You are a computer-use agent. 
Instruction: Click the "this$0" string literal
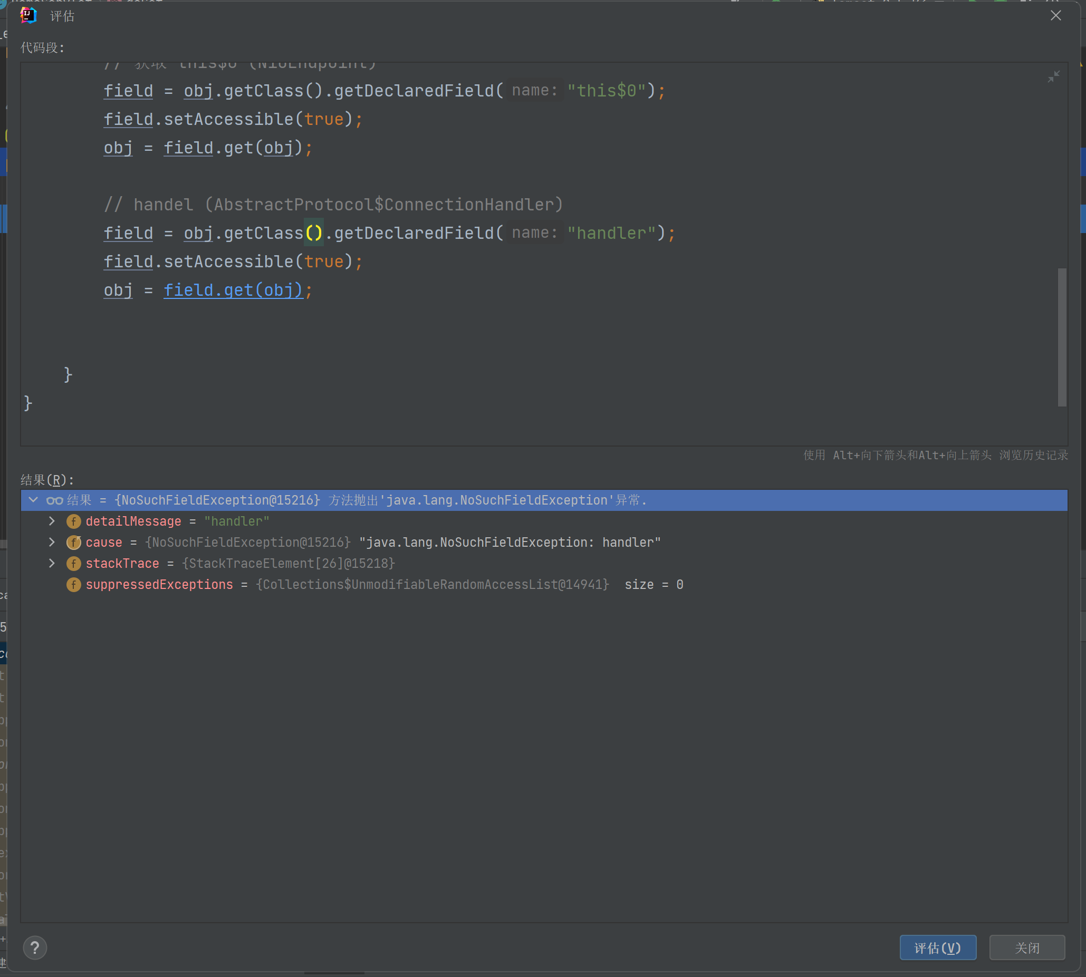click(x=607, y=91)
